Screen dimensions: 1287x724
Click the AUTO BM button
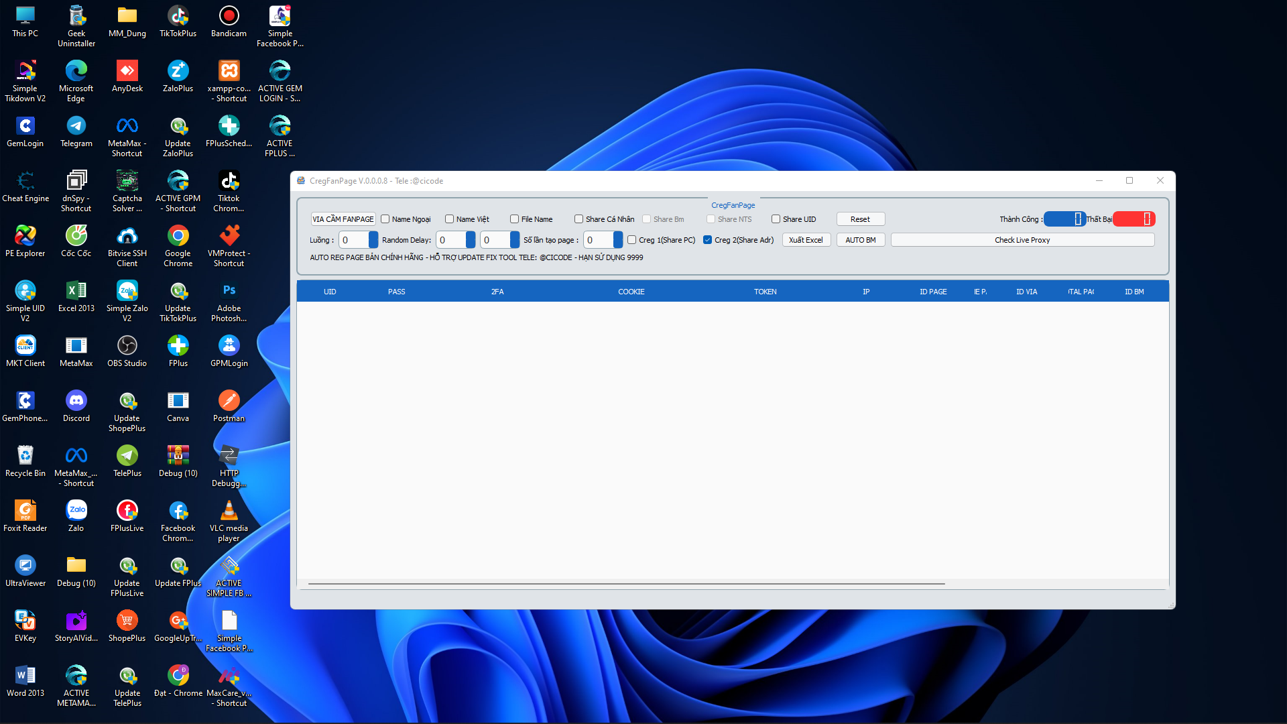point(861,240)
